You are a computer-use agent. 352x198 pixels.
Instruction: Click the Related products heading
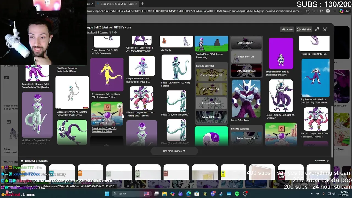36,161
